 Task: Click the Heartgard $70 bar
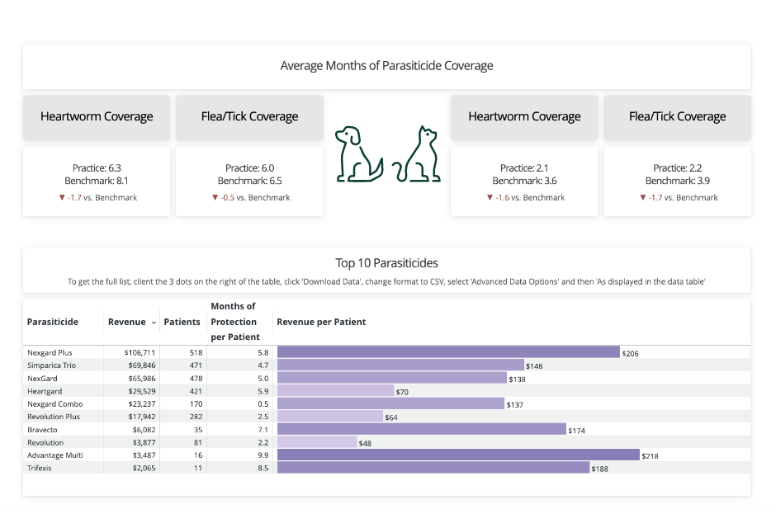tap(335, 390)
